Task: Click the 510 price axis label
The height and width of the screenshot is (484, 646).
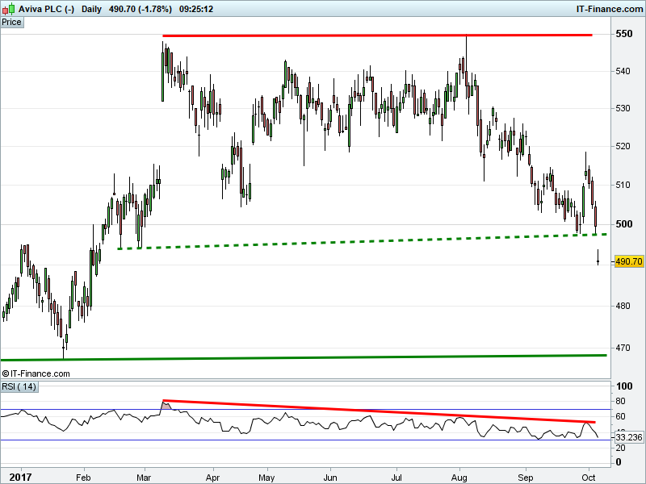Action: click(623, 185)
